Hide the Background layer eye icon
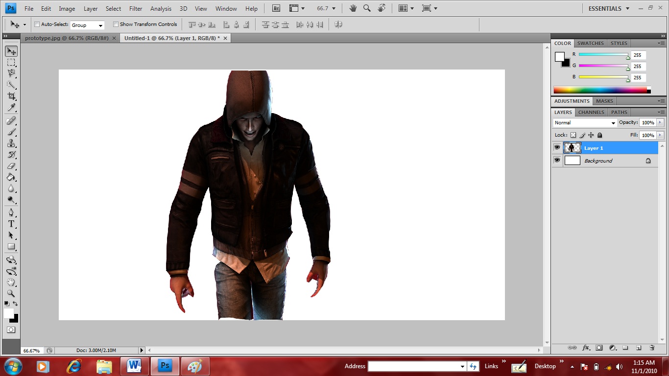 tap(557, 160)
